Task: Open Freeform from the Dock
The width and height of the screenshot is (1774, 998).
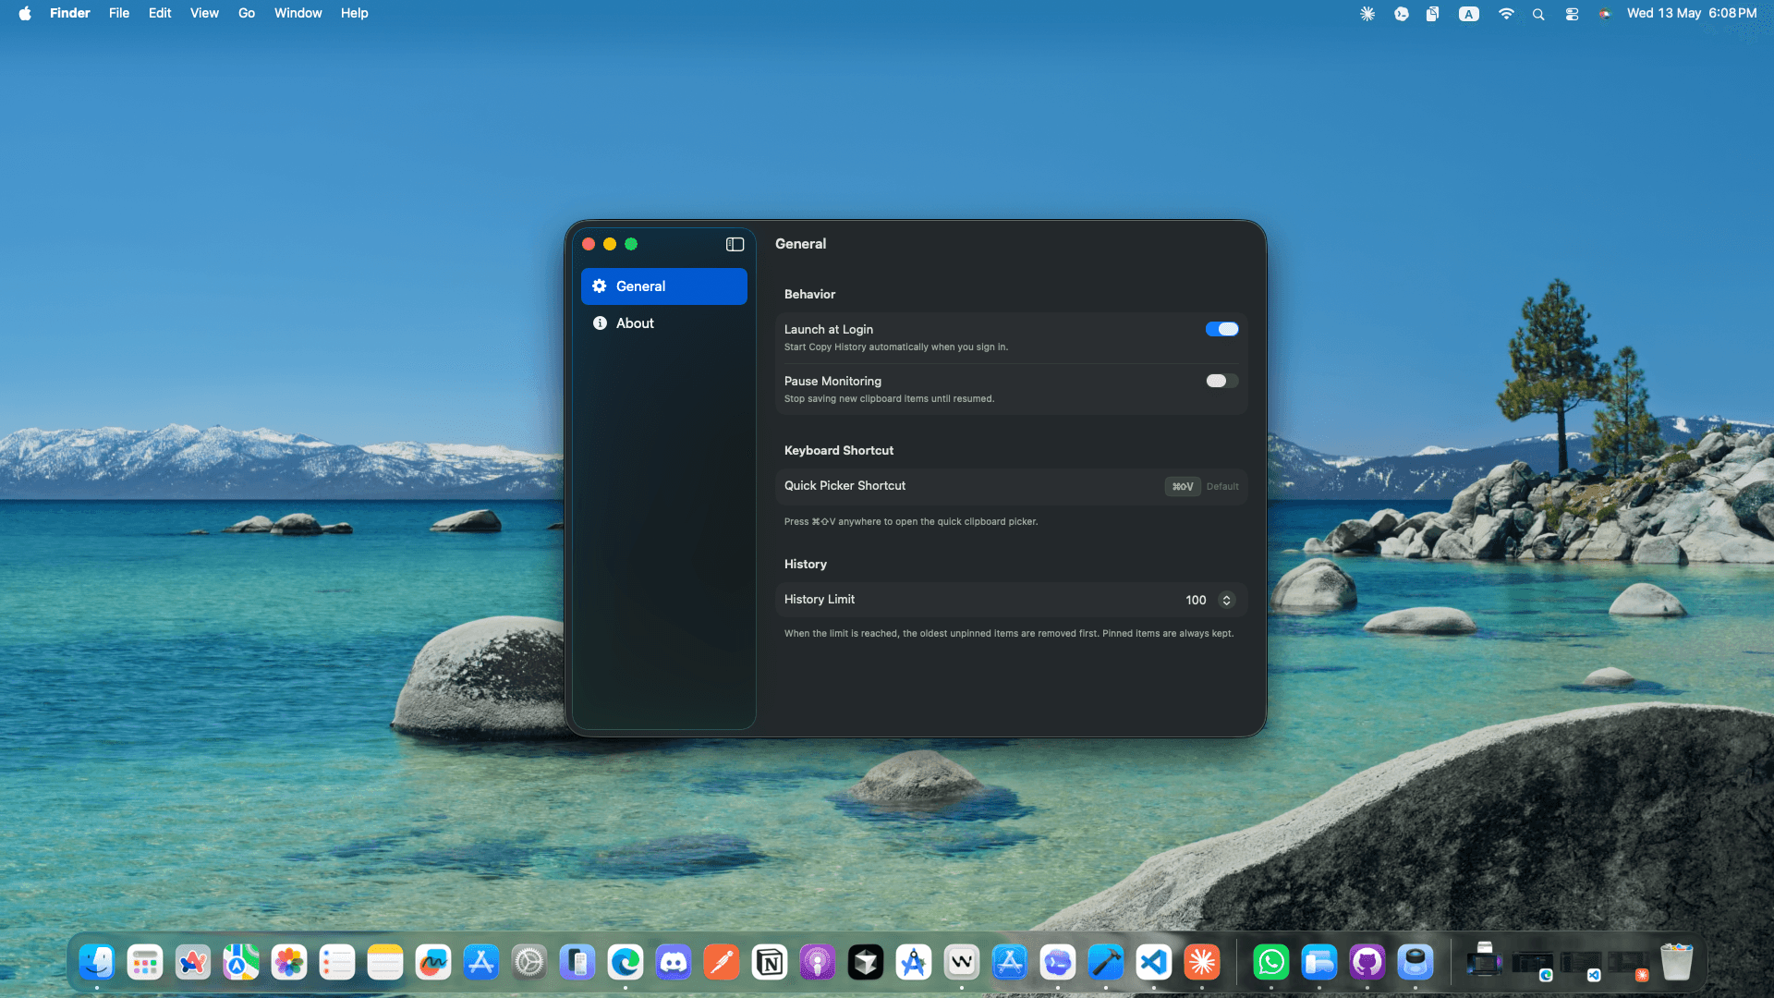Action: tap(433, 963)
